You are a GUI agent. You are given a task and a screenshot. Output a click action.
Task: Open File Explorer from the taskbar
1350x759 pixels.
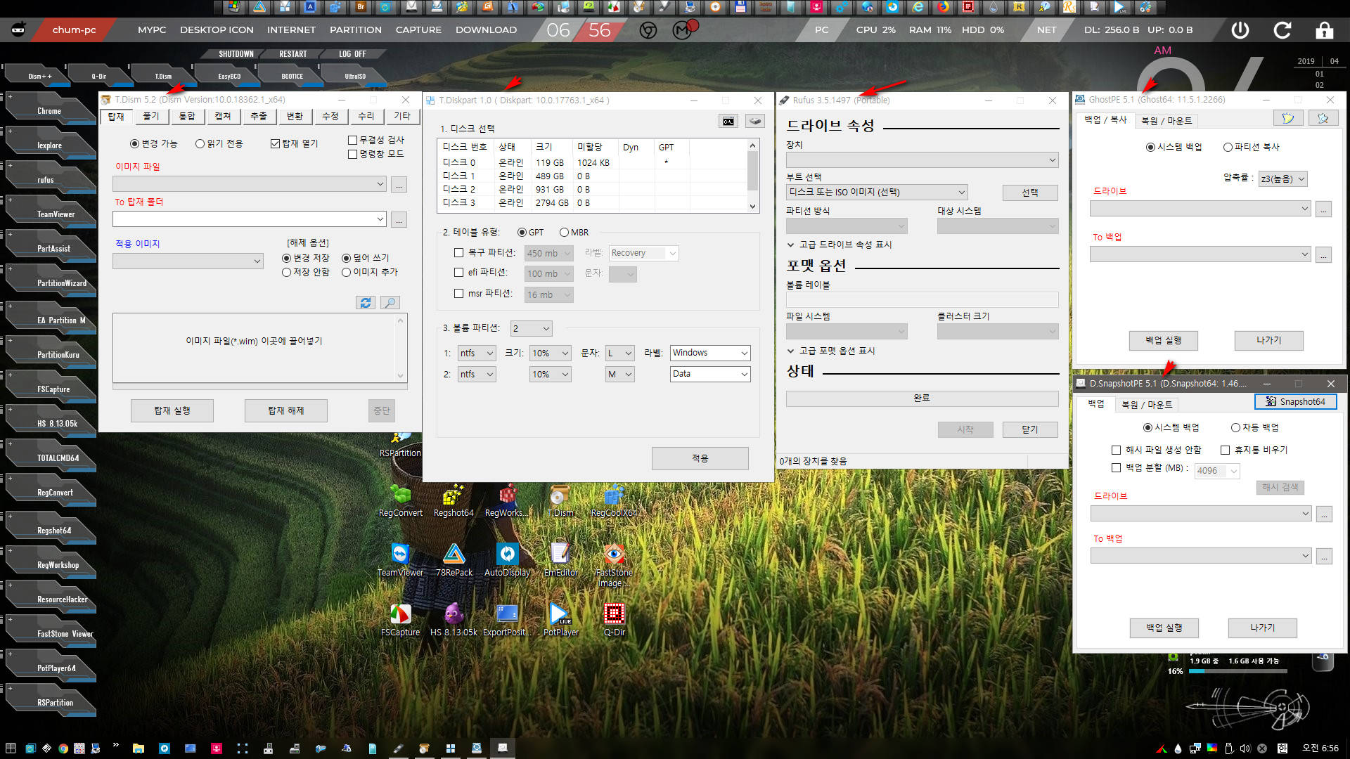(x=138, y=748)
